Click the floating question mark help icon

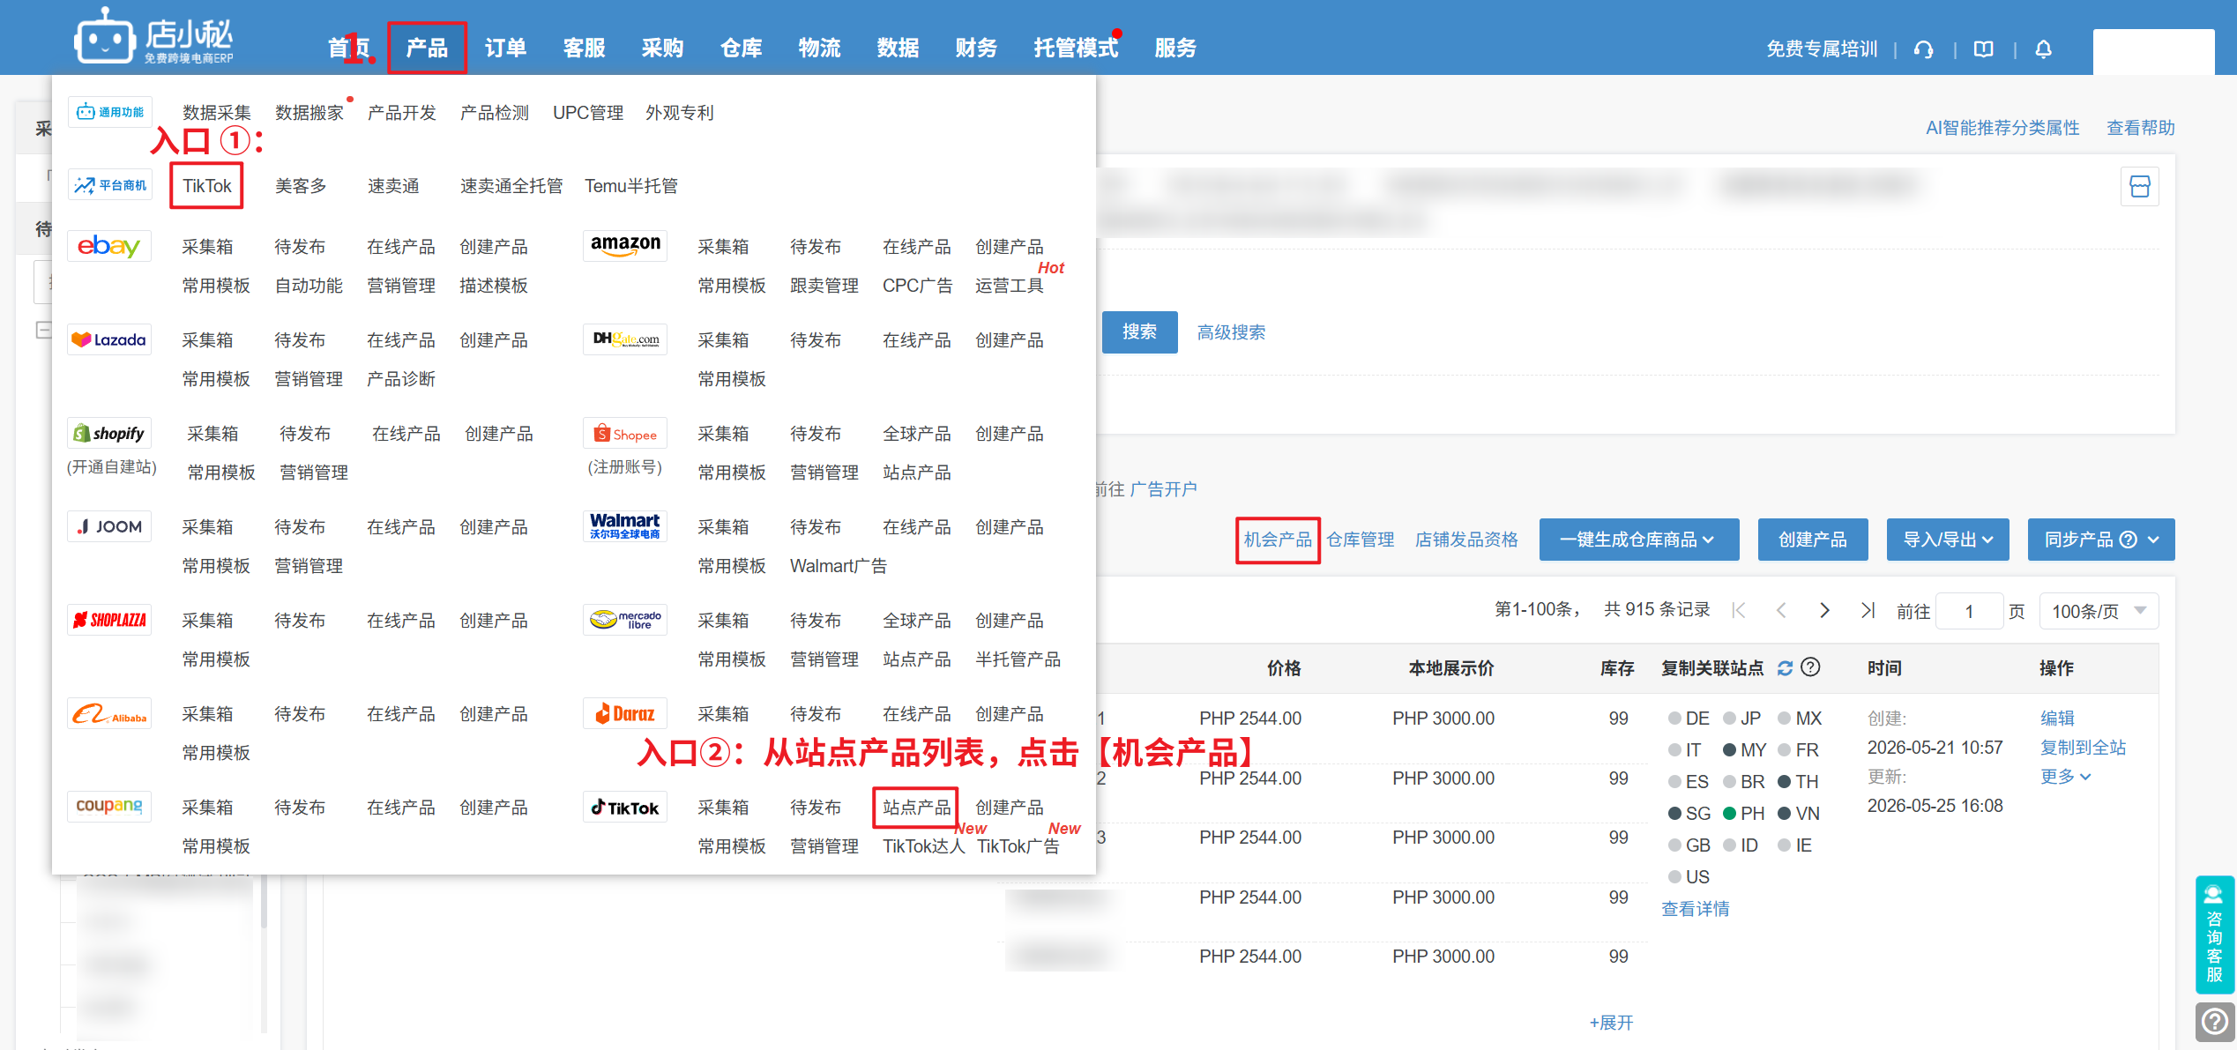point(2214,1022)
